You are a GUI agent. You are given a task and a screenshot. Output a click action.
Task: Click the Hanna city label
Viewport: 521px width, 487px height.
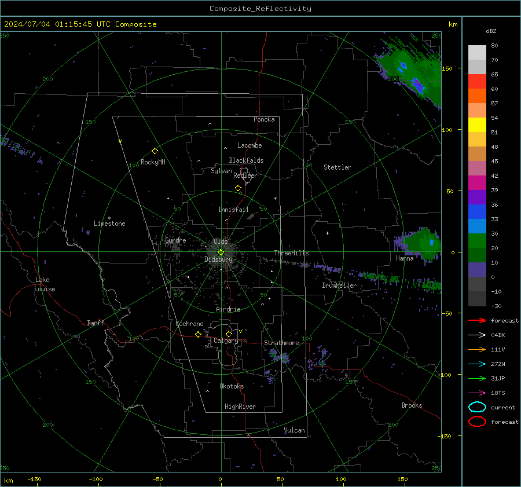tap(405, 258)
